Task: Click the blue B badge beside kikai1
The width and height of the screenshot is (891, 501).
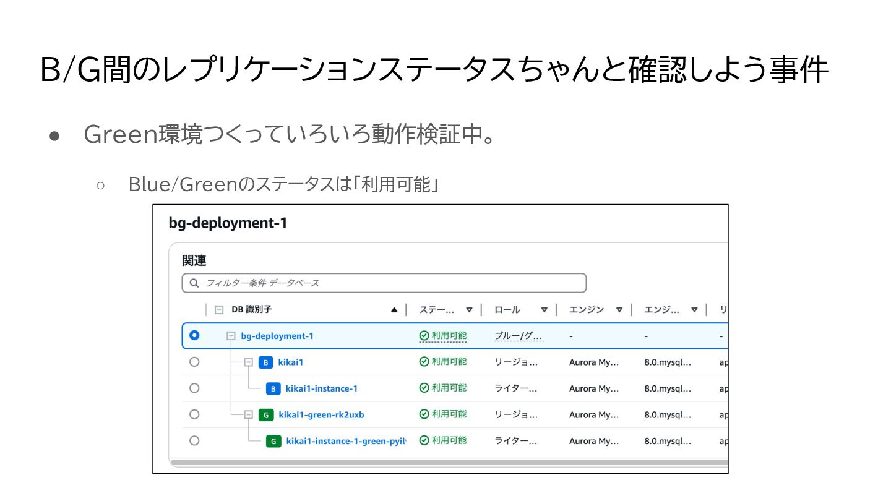Action: [265, 362]
